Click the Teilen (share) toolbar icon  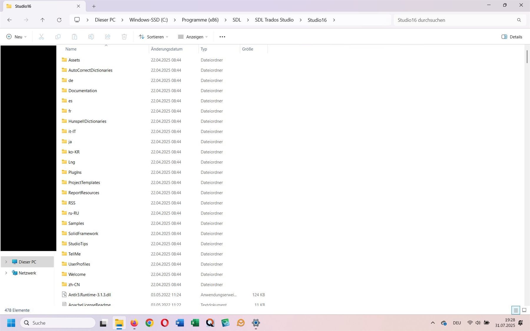point(107,36)
